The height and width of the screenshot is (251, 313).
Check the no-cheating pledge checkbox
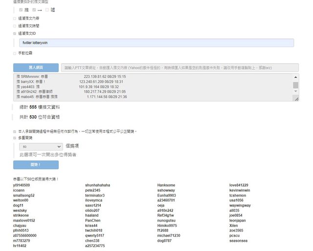(x=15, y=131)
